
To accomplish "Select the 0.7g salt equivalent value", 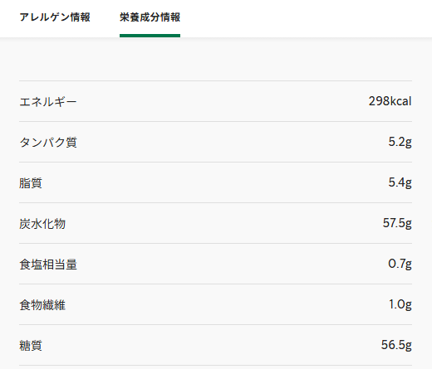I will click(400, 264).
